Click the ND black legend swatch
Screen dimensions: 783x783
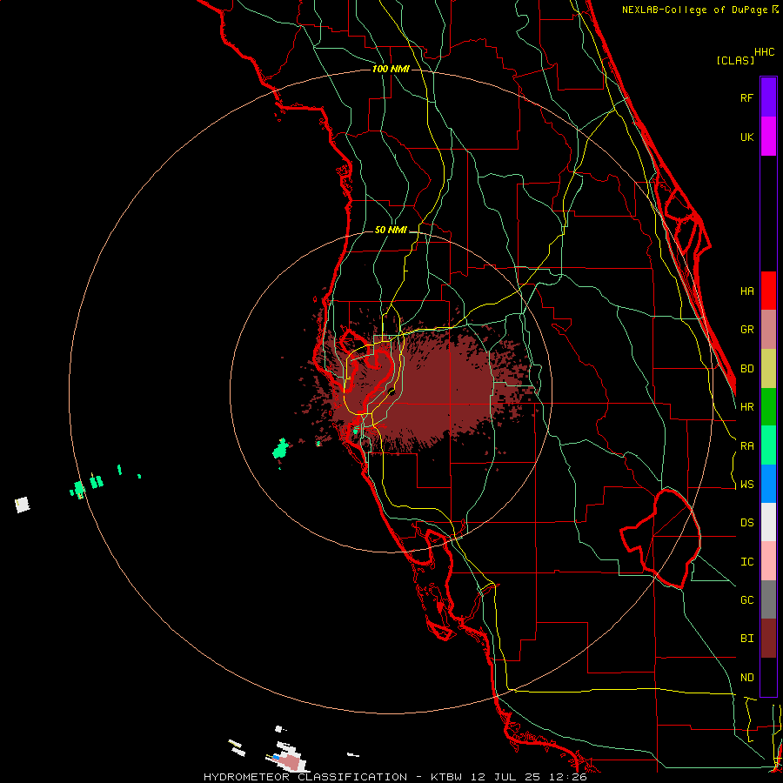(768, 677)
